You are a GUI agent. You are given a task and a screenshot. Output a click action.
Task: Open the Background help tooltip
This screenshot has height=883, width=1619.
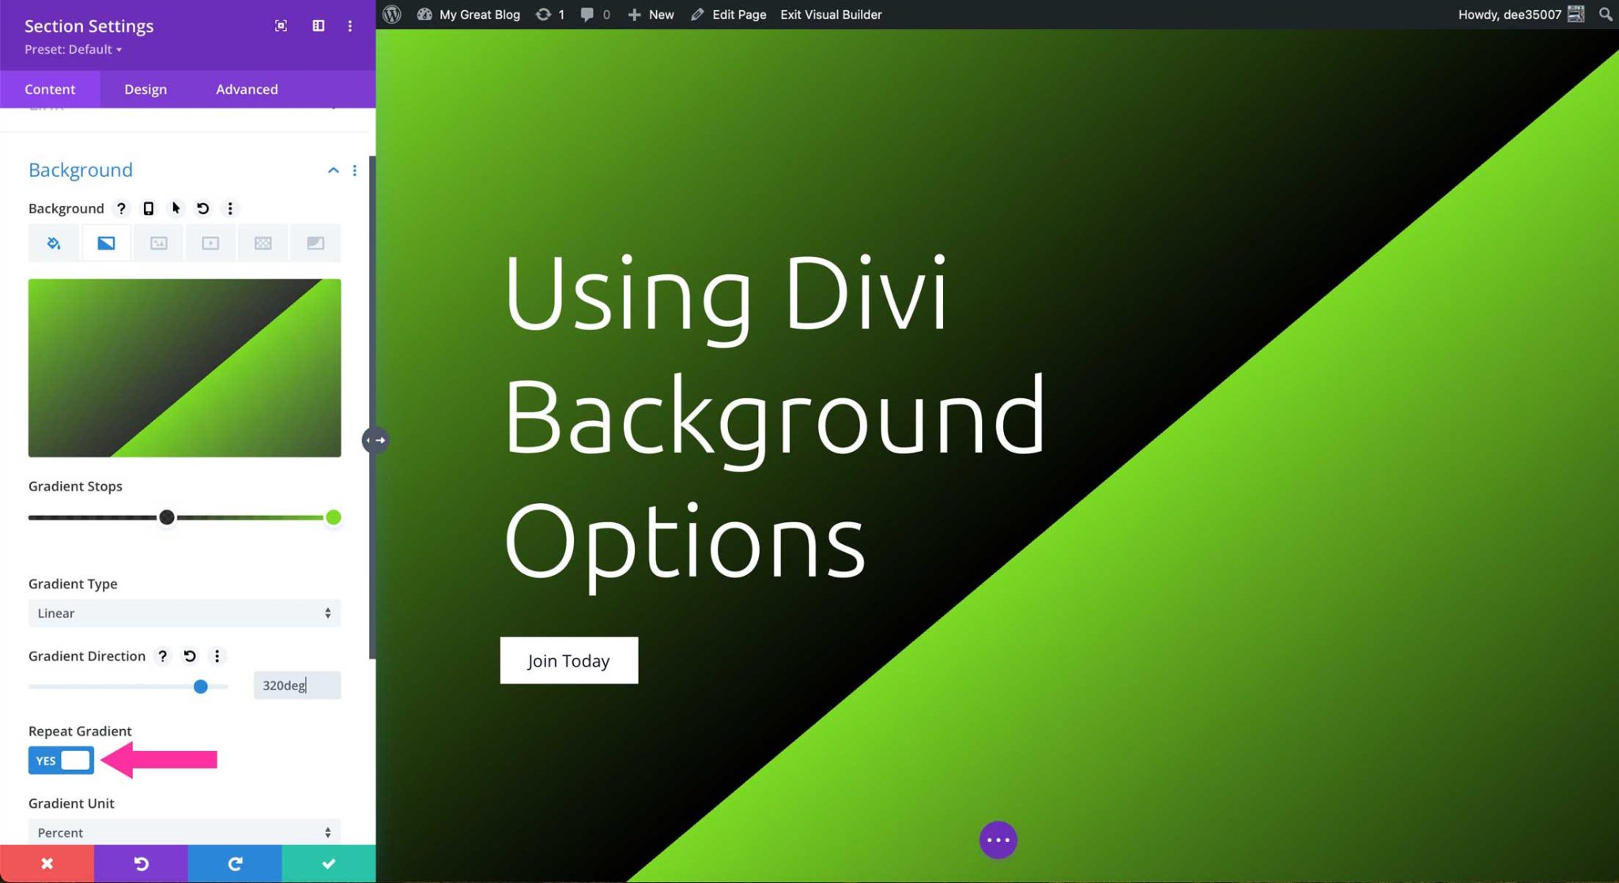[x=121, y=209]
